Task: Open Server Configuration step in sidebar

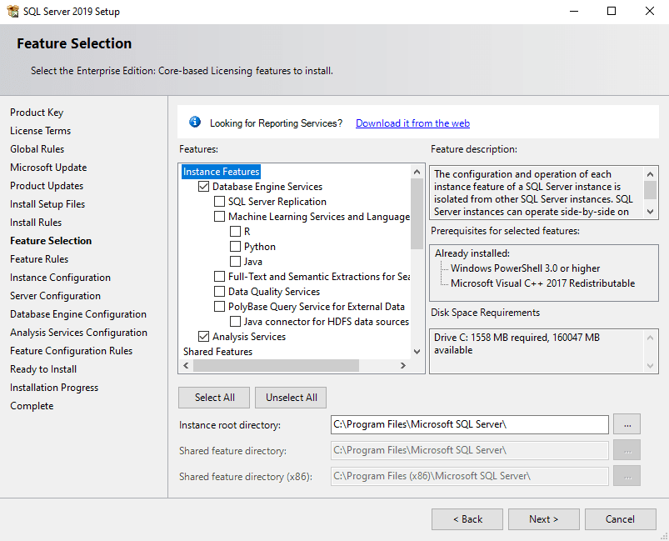Action: tap(55, 296)
